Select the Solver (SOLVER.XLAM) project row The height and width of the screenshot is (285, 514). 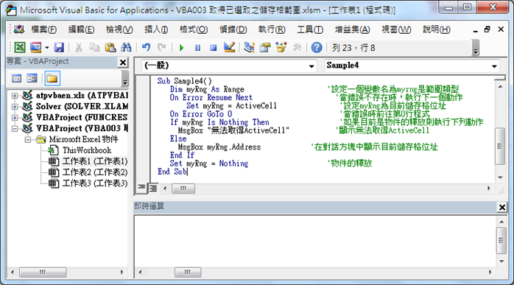tap(82, 106)
